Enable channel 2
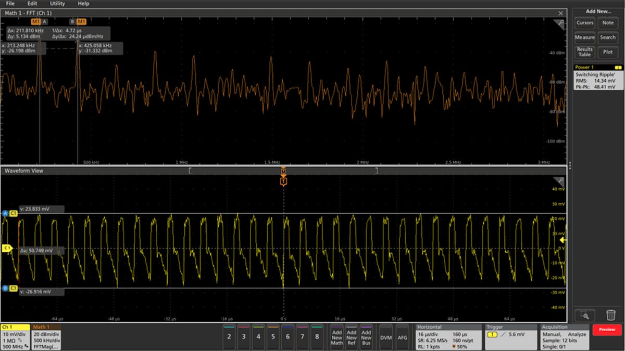This screenshot has height=351, width=625. (229, 336)
